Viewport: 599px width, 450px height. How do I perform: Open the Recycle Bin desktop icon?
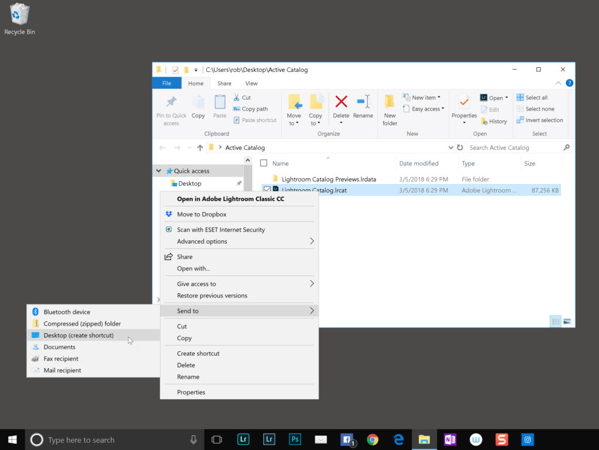coord(19,19)
